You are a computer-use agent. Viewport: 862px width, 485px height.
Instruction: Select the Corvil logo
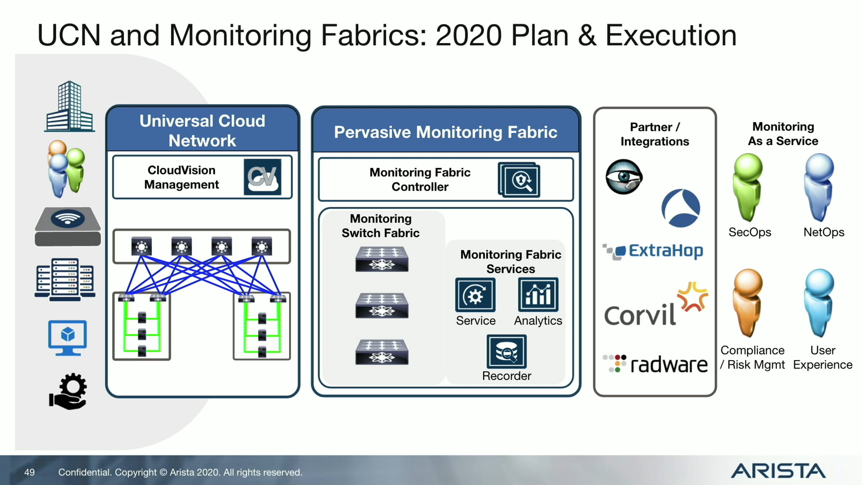(x=656, y=304)
